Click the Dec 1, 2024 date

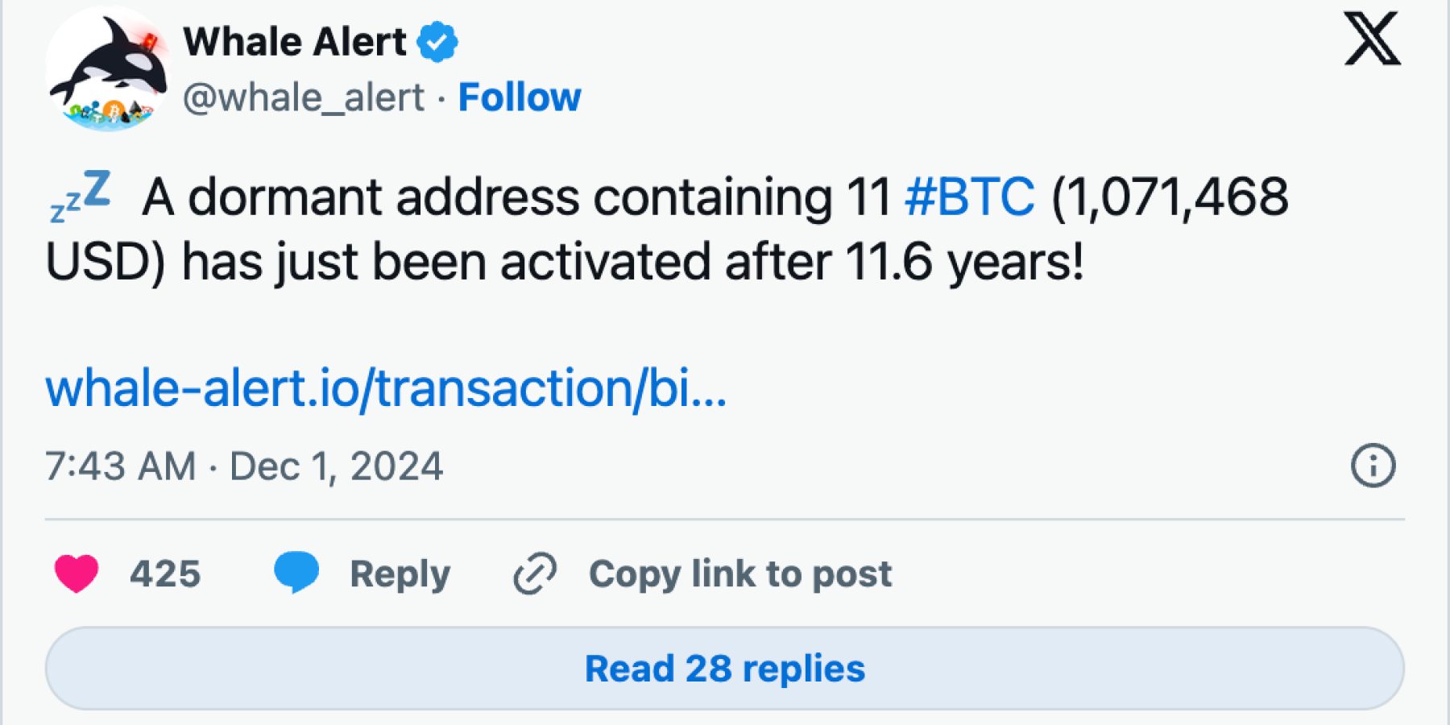pos(337,466)
